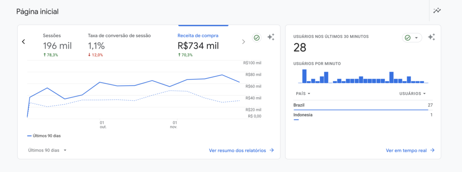Click the 196 mil sessions value

click(57, 46)
